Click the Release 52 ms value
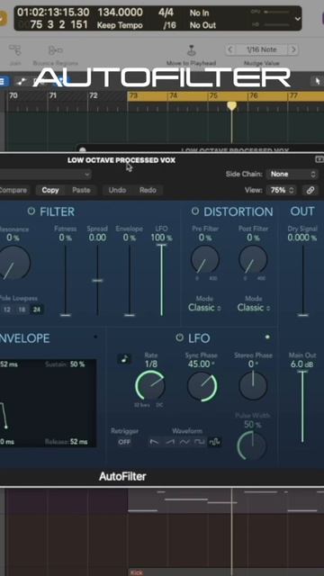The width and height of the screenshot is (324, 576). coord(78,442)
